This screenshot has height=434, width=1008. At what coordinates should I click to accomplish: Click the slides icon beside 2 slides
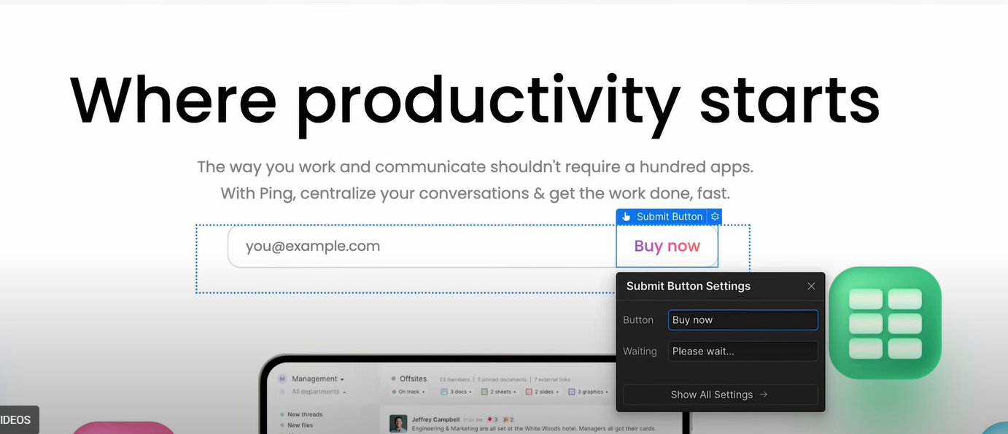[529, 392]
